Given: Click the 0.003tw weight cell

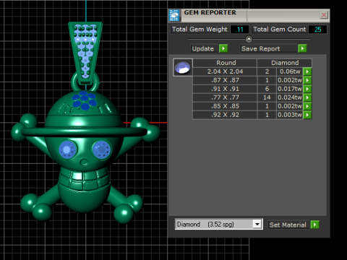Looking at the screenshot, I should 290,115.
